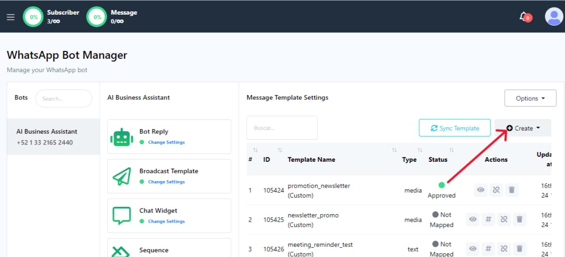This screenshot has width=565, height=257.
Task: Open the Sequence settings card
Action: [169, 247]
